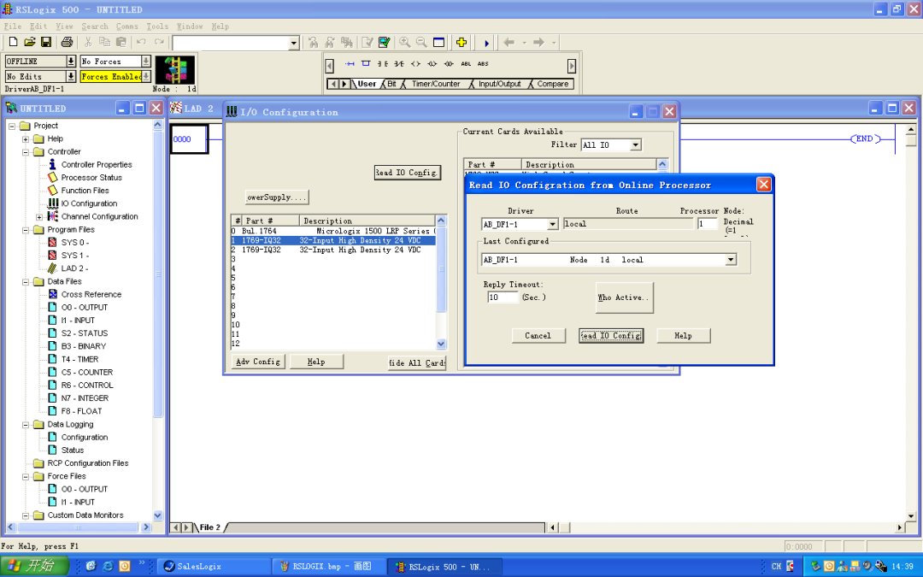
Task: Click the Adv Config button
Action: (256, 361)
